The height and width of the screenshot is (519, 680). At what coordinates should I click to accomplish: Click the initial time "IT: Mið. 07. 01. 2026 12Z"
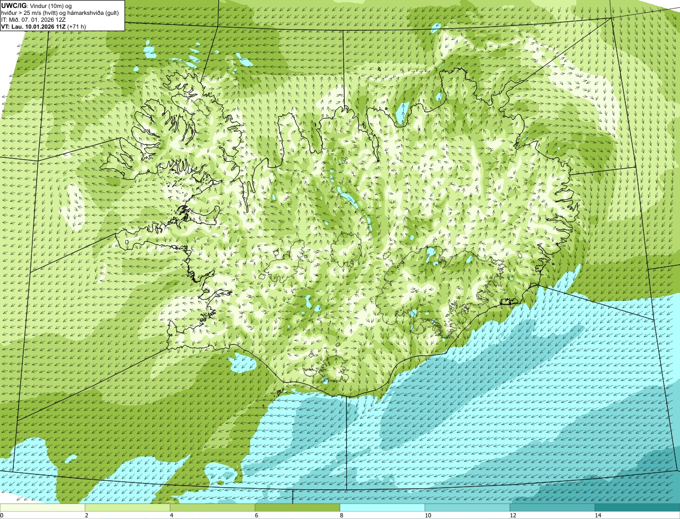click(33, 19)
